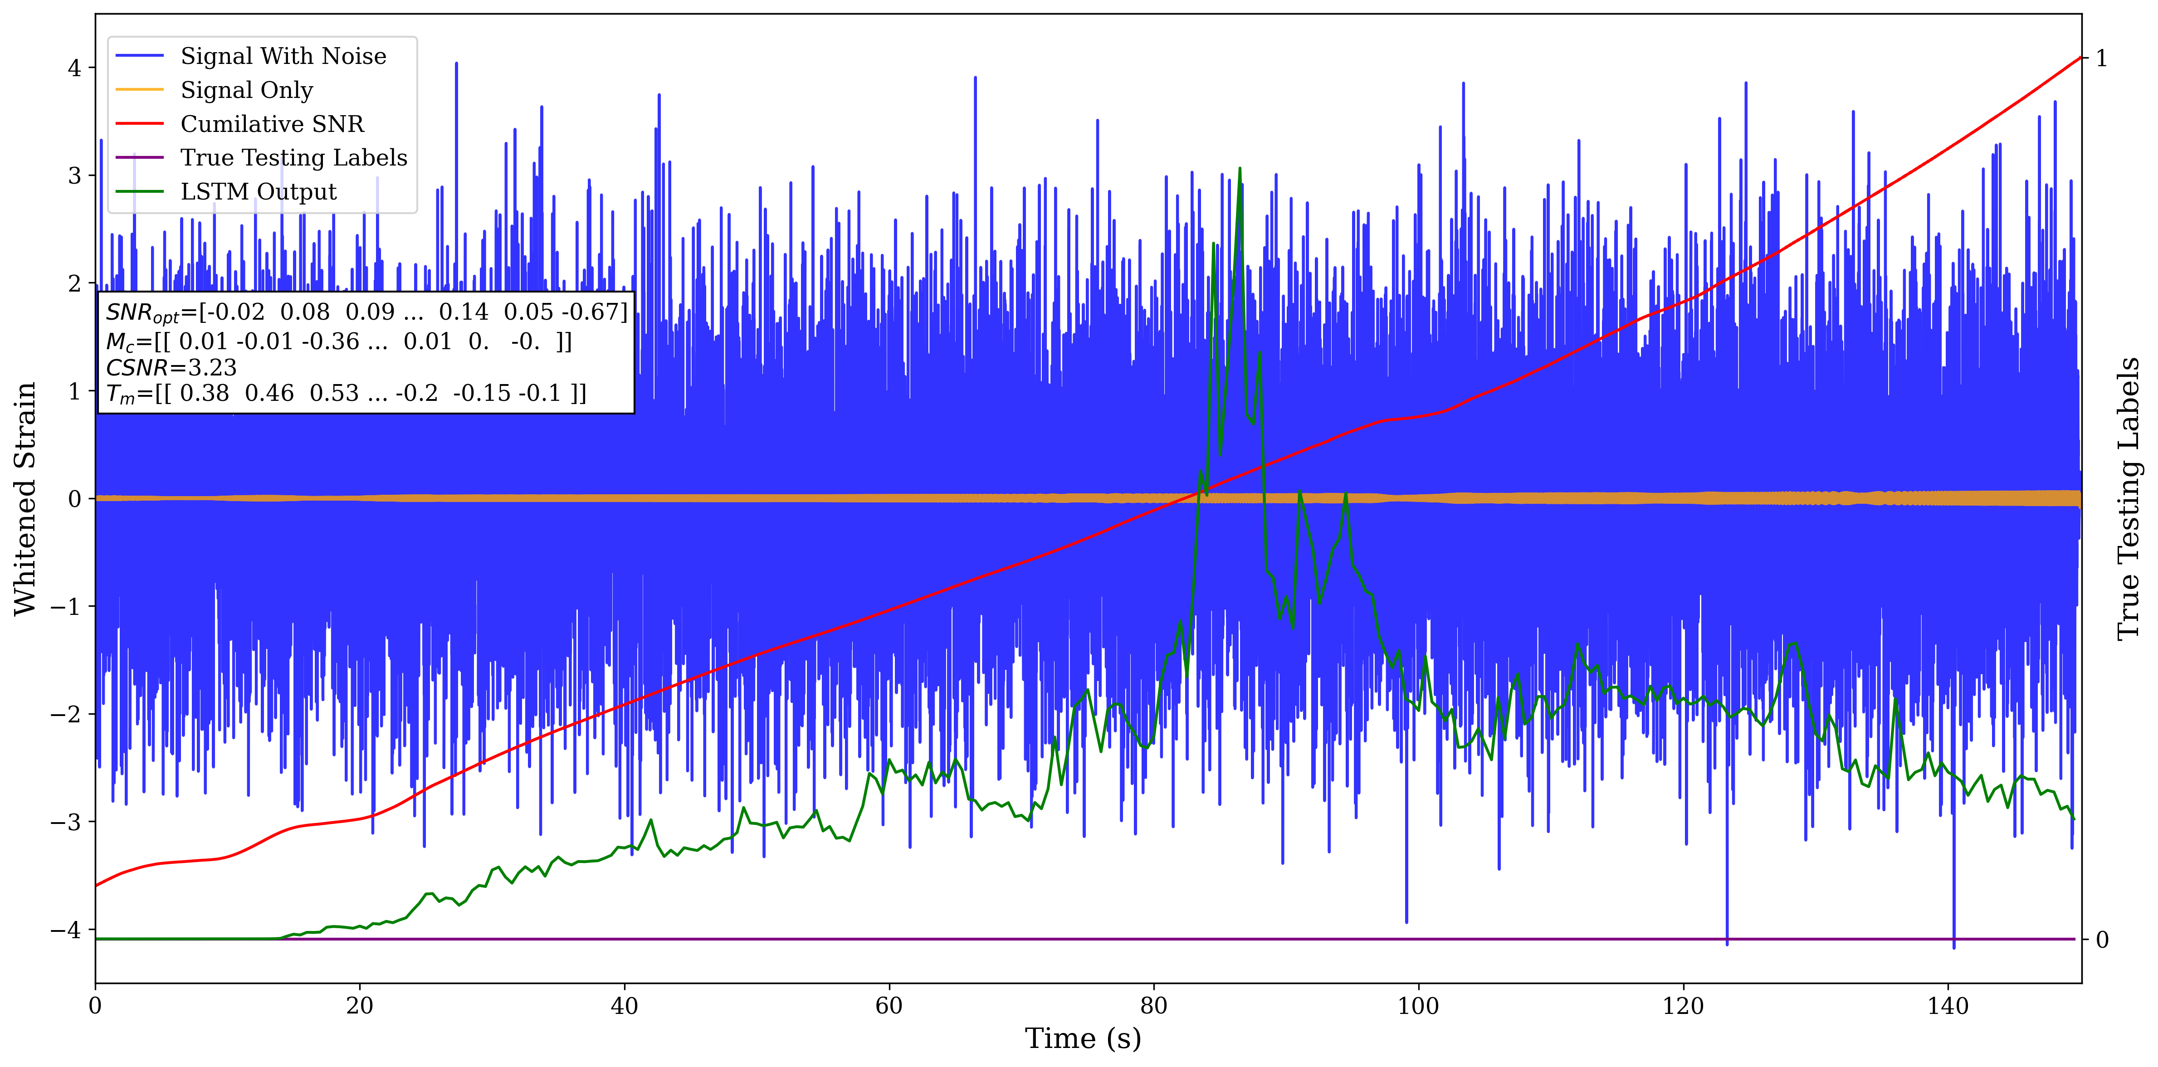Image resolution: width=2158 pixels, height=1067 pixels.
Task: Click the 'Signal With Noise' legend label
Action: coord(283,56)
